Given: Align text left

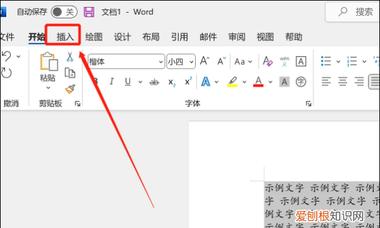Looking at the screenshot, I should coord(326,82).
